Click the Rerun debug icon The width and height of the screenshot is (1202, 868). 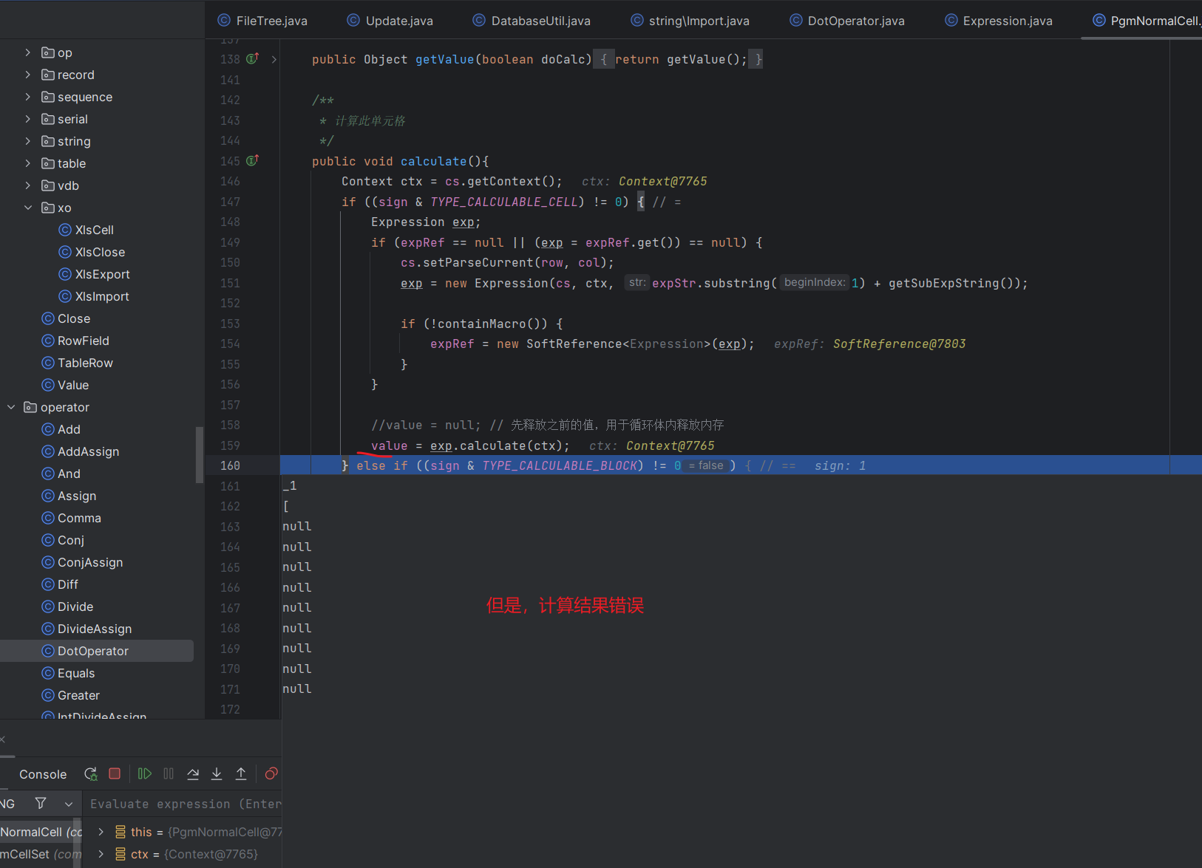click(x=91, y=773)
